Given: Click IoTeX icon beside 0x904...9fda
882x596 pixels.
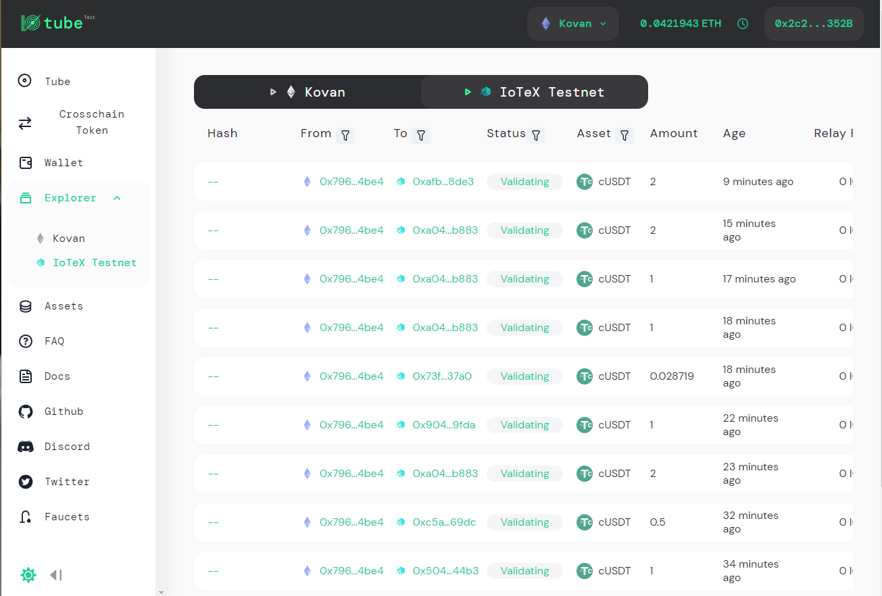Looking at the screenshot, I should pos(401,425).
